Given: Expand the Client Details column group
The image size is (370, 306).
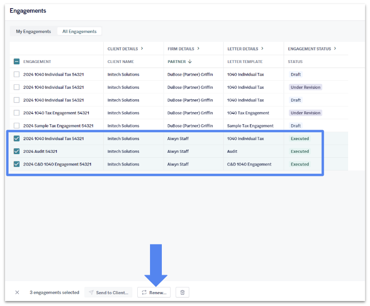Looking at the screenshot, I should tap(142, 49).
